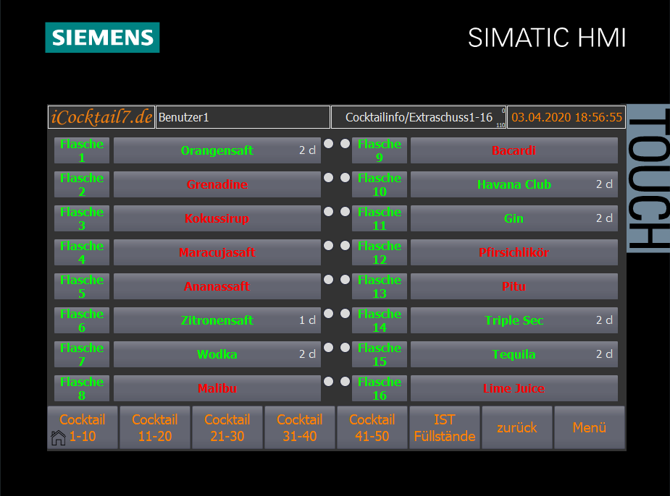Image resolution: width=670 pixels, height=496 pixels.
Task: Open the Cocktail 41-50 page
Action: click(x=372, y=428)
